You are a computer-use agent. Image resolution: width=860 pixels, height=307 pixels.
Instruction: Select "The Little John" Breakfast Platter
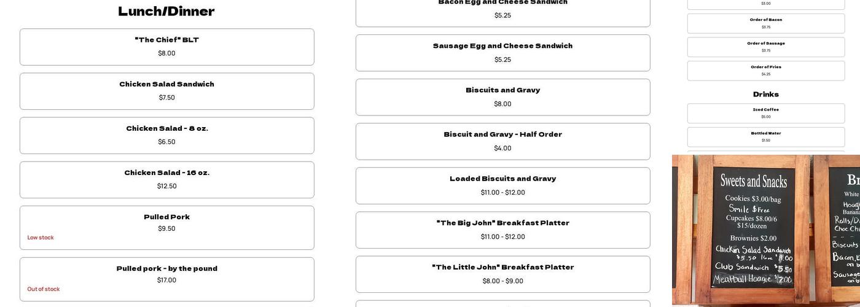point(502,274)
